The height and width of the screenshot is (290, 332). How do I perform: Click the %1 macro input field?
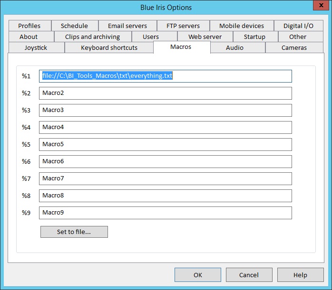pos(166,76)
